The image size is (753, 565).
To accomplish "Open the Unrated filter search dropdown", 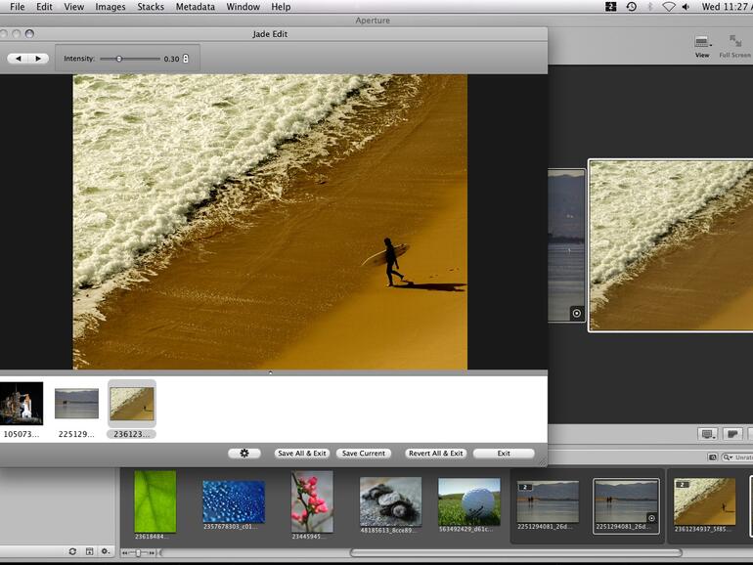I will click(x=729, y=457).
